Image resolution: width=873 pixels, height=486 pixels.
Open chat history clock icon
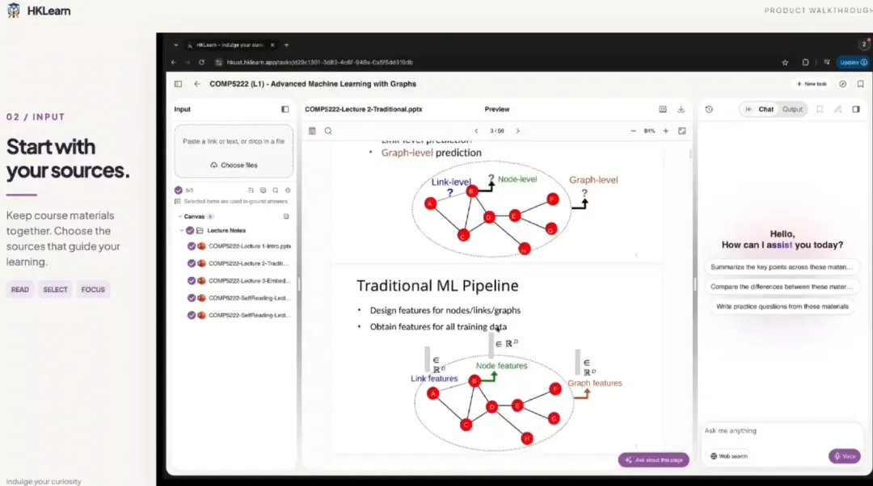click(709, 110)
